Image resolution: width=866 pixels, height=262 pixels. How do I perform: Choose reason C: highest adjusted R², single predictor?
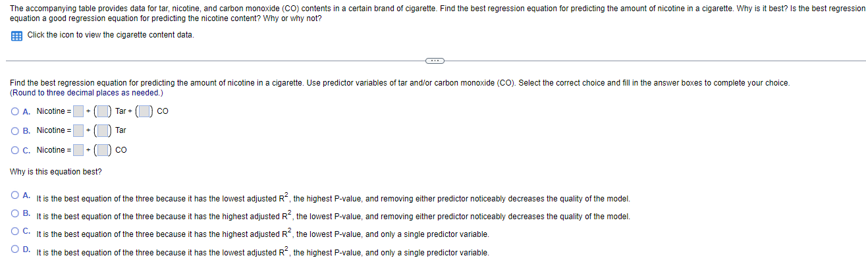point(14,232)
